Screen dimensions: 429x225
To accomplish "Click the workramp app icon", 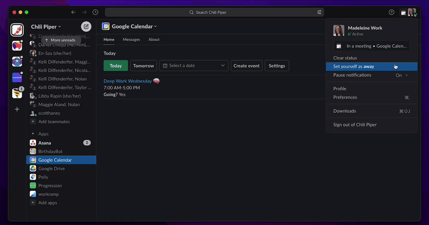I will pos(33,194).
